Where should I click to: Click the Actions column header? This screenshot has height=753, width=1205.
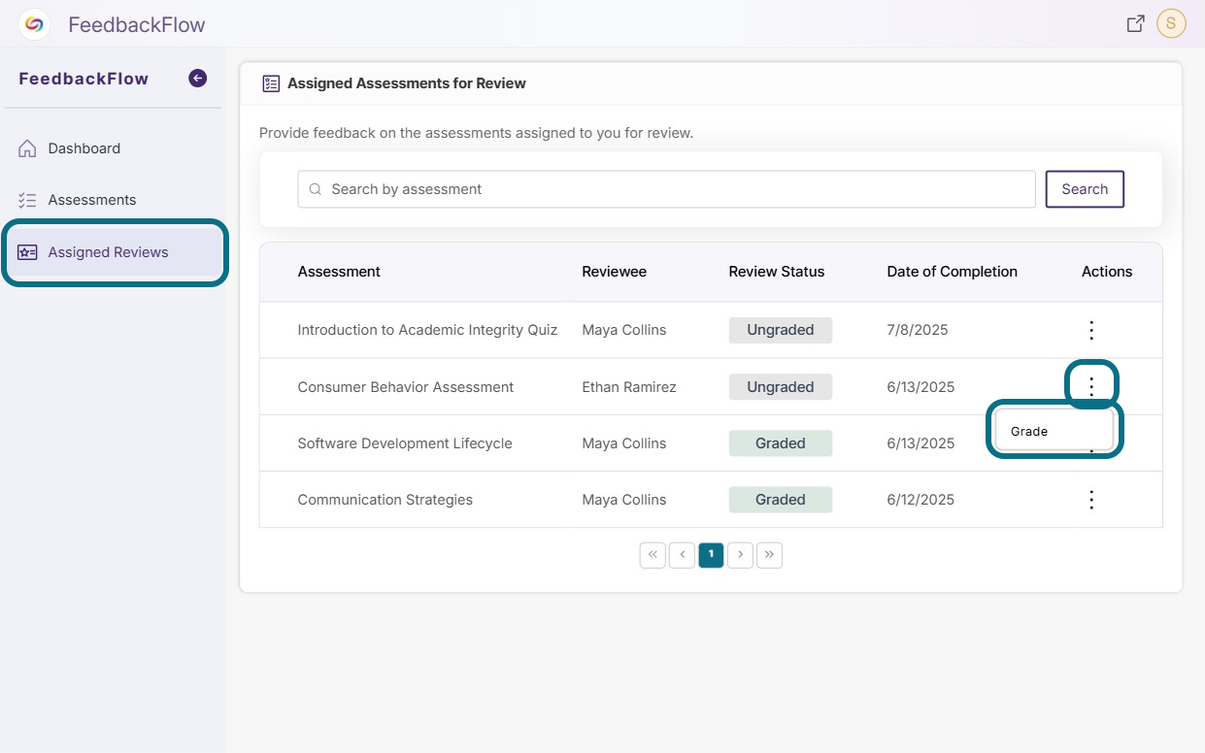click(1107, 272)
